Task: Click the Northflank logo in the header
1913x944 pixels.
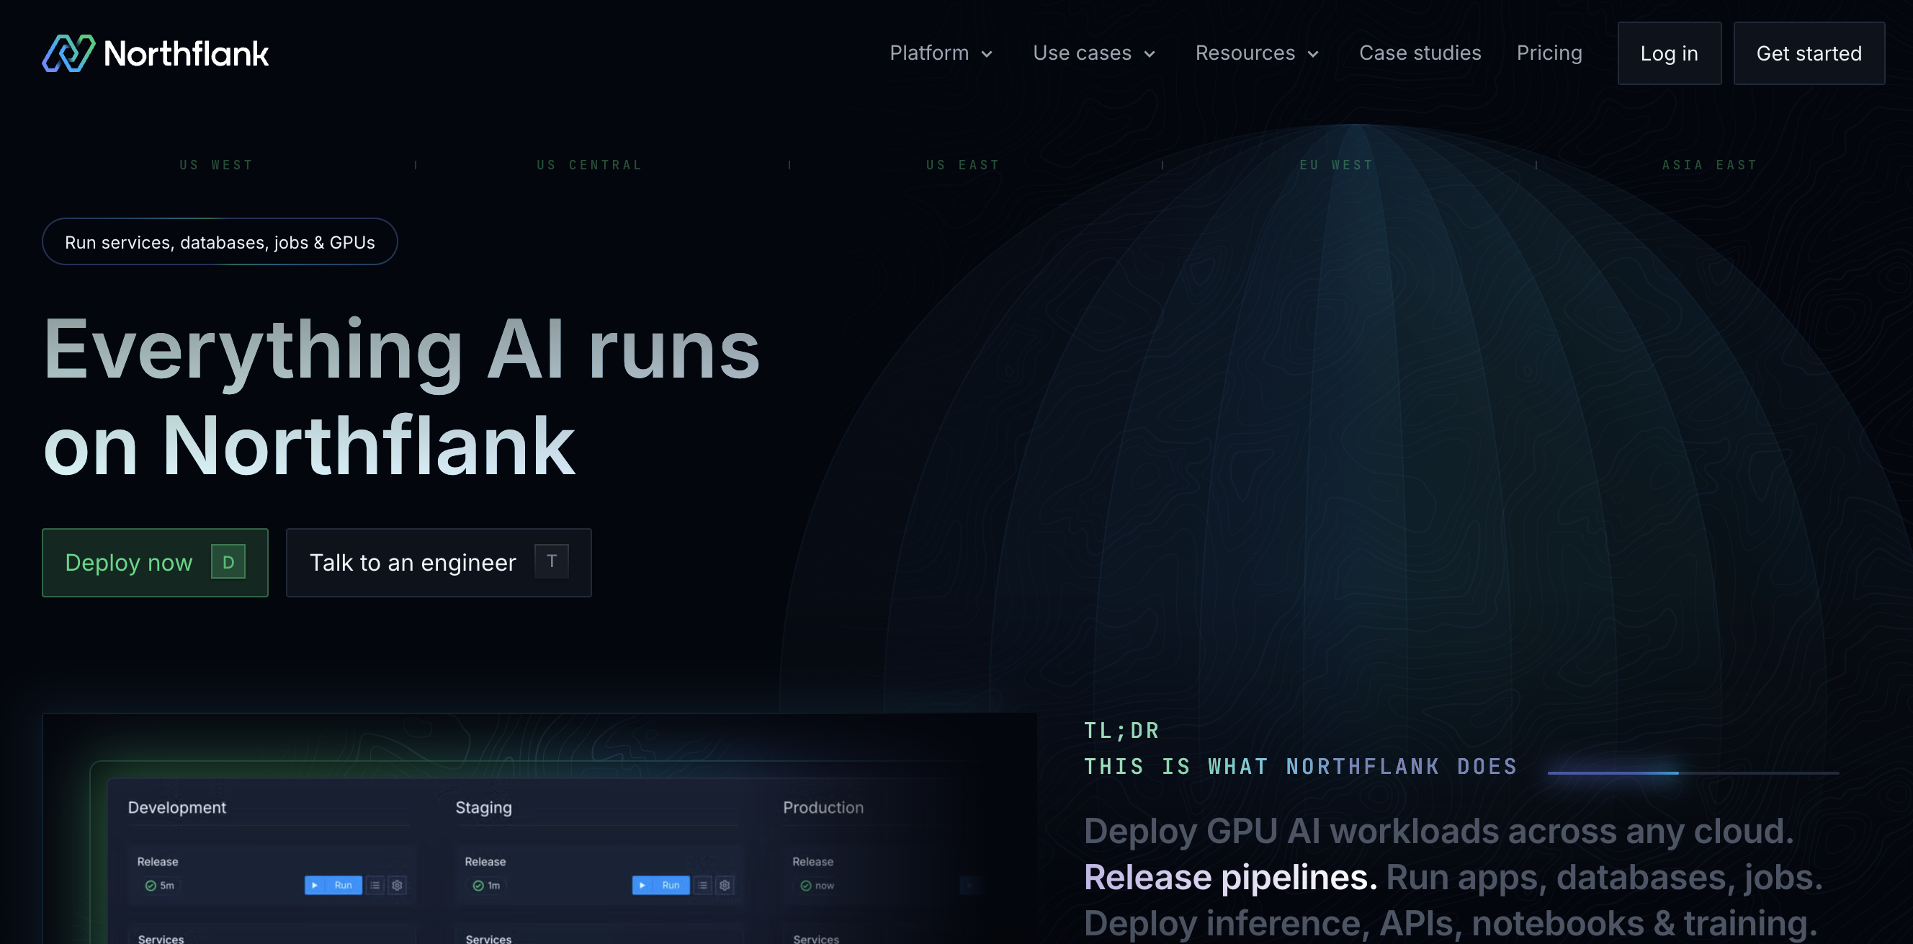Action: pos(156,53)
